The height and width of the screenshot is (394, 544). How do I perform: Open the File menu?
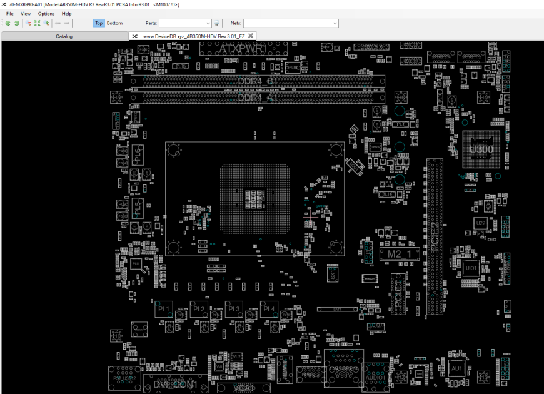(10, 14)
